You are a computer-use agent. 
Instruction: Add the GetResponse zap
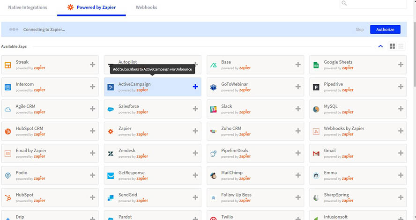[195, 175]
